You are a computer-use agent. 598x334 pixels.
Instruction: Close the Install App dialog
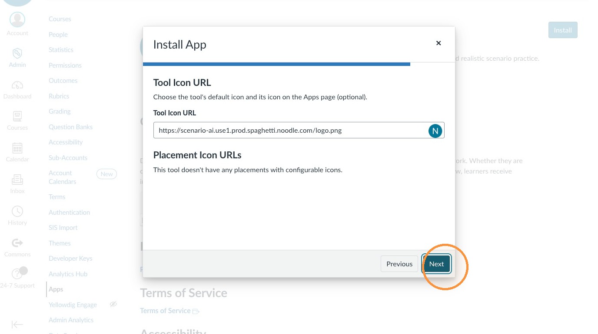[439, 43]
